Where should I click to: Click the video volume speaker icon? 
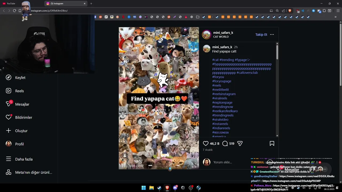(x=170, y=166)
